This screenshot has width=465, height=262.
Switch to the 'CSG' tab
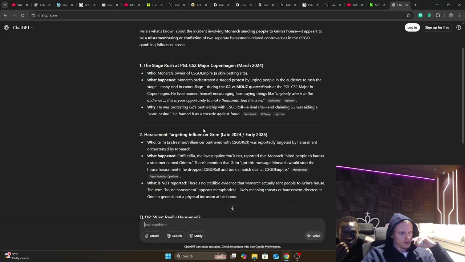(x=199, y=5)
